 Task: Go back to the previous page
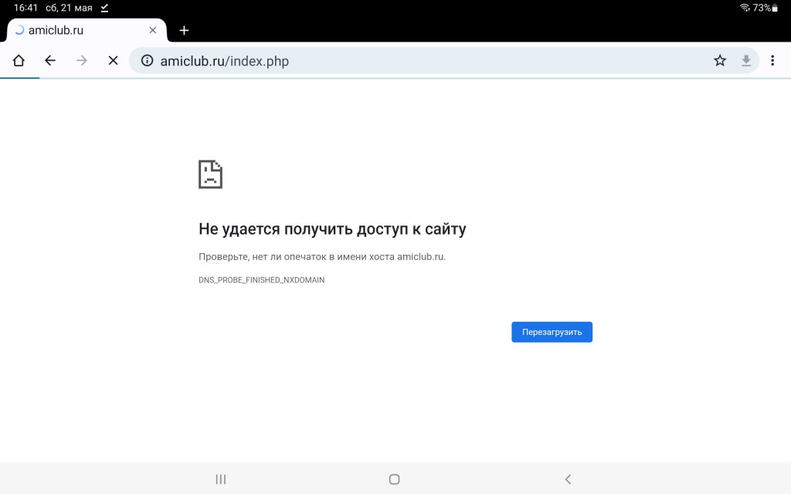coord(50,60)
